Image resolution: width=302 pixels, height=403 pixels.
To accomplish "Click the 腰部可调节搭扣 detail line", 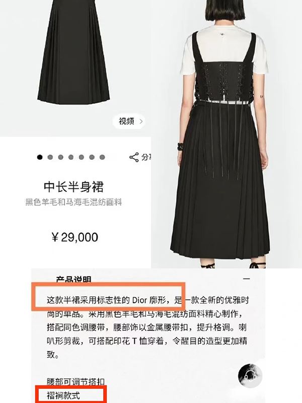I will pyautogui.click(x=75, y=382).
